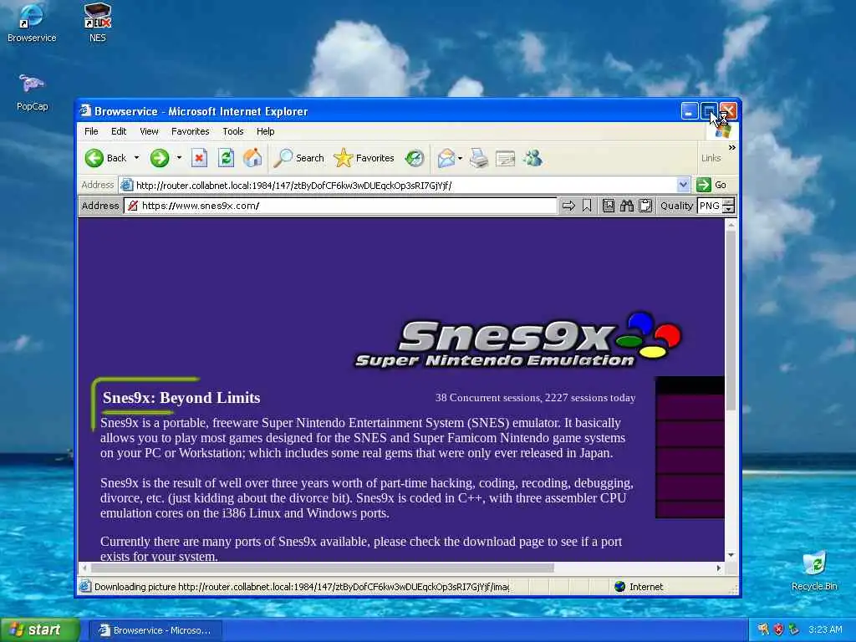Refresh the page in IE toolbar
Screen dimensions: 856x642
[x=226, y=158]
